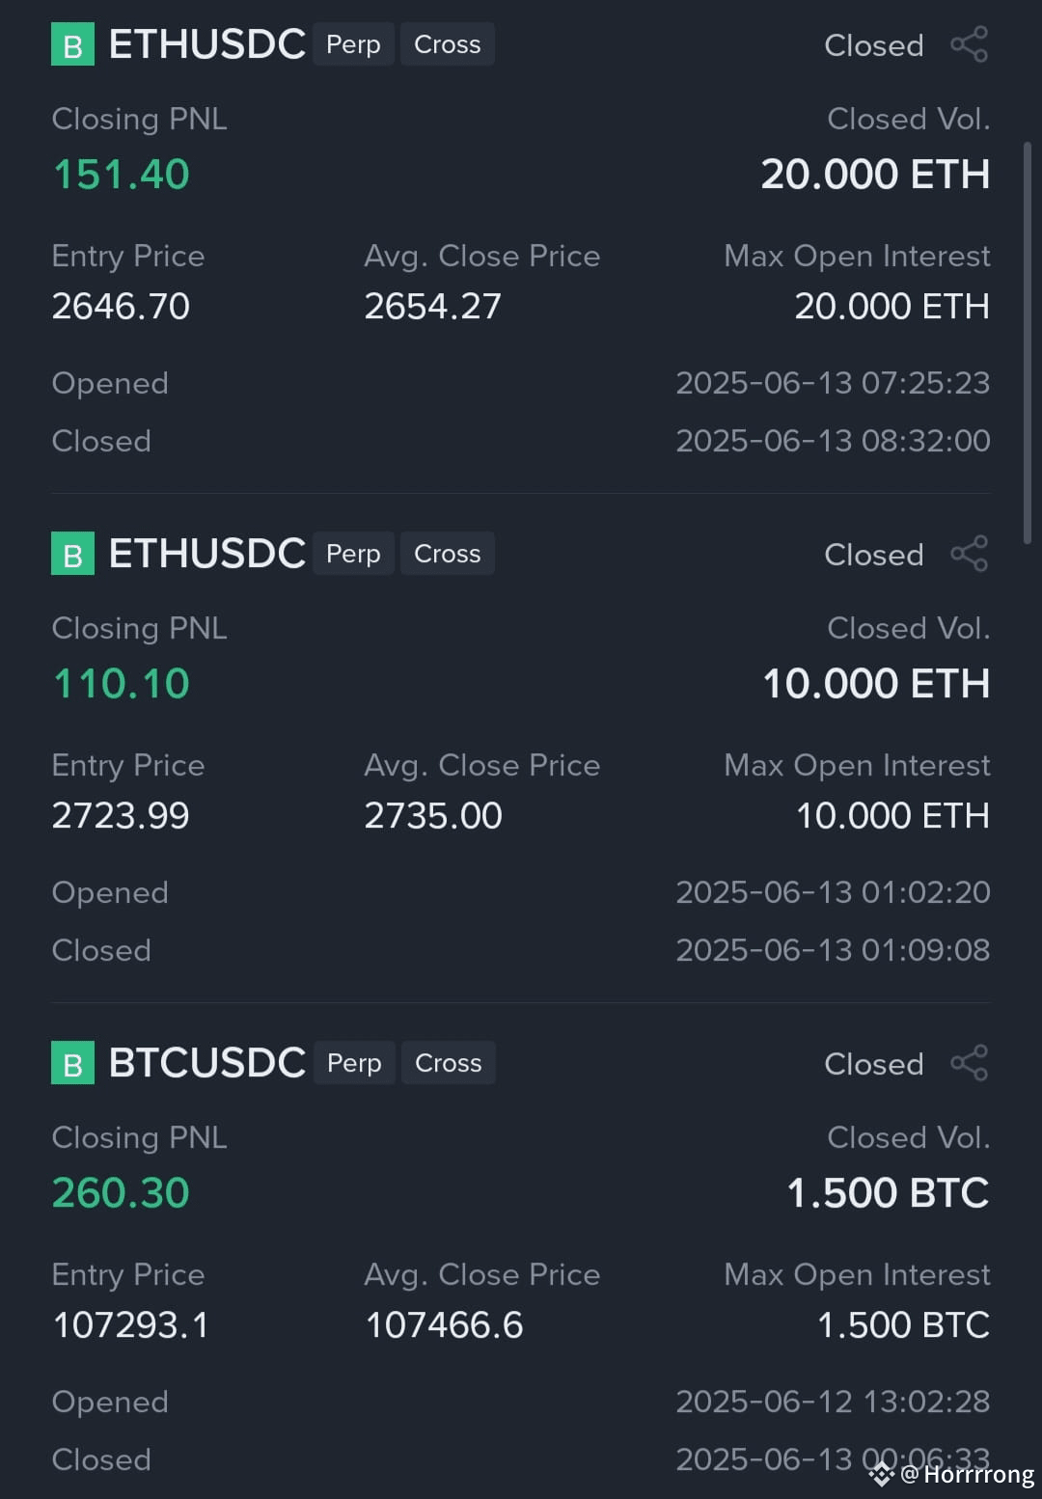Select the Cross tag on BTCUSDC
Image resolution: width=1042 pixels, height=1499 pixels.
click(449, 1063)
